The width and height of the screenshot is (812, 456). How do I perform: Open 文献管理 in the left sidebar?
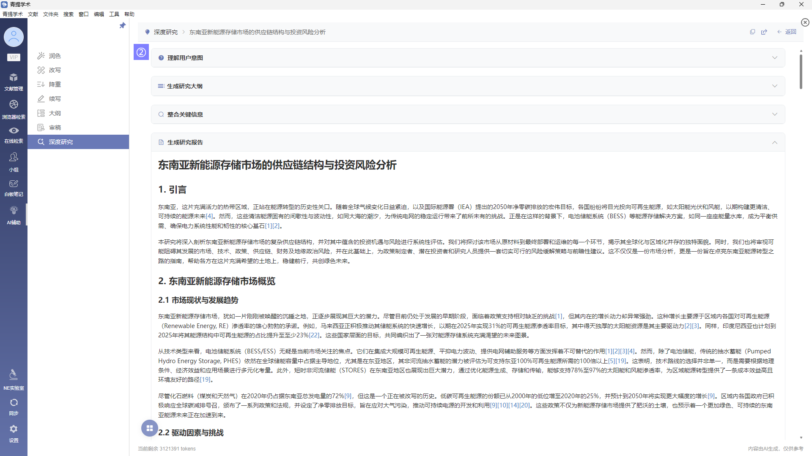[14, 81]
